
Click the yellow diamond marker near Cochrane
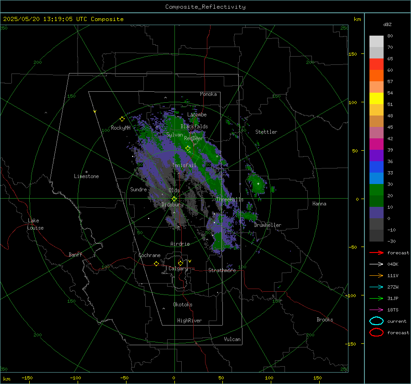point(157,263)
